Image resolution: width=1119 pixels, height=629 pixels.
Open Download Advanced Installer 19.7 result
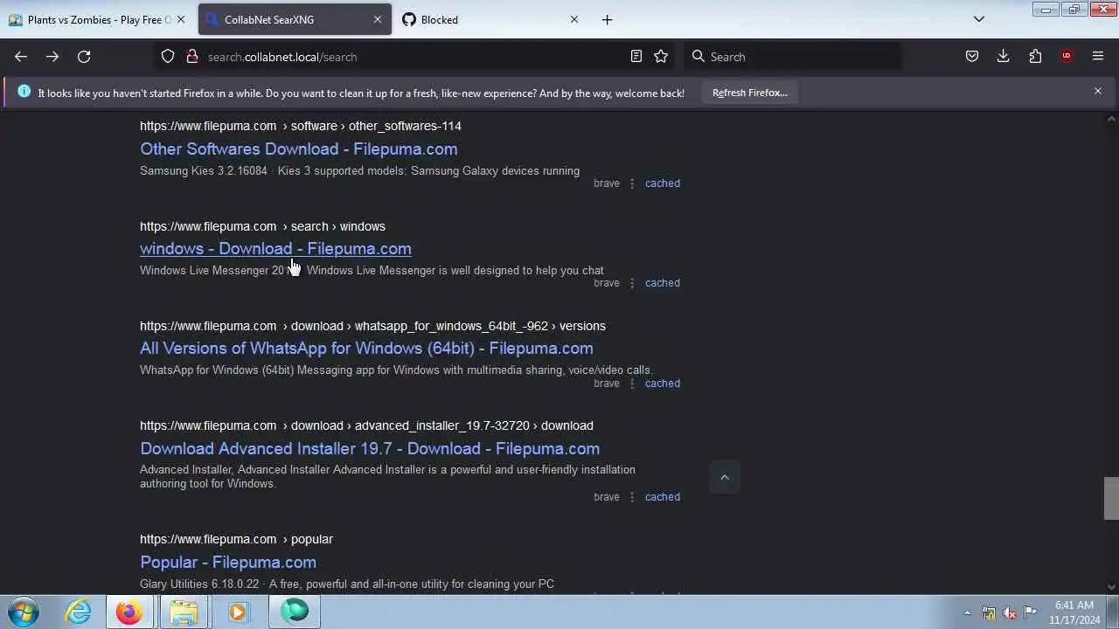pyautogui.click(x=370, y=448)
